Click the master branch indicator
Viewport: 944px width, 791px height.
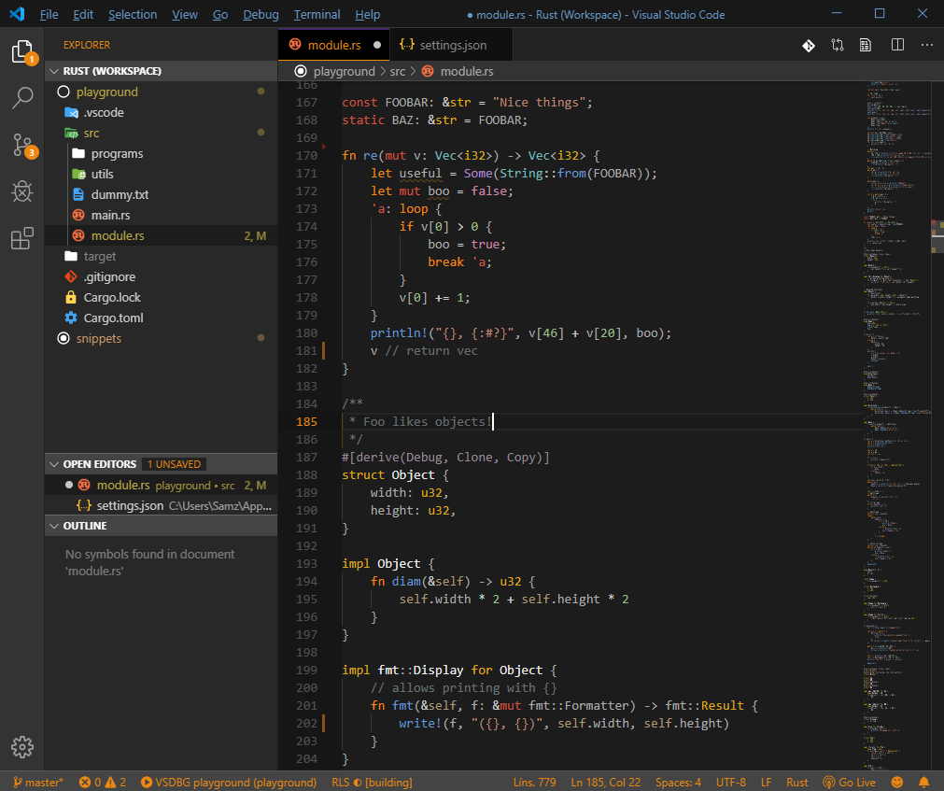coord(38,782)
